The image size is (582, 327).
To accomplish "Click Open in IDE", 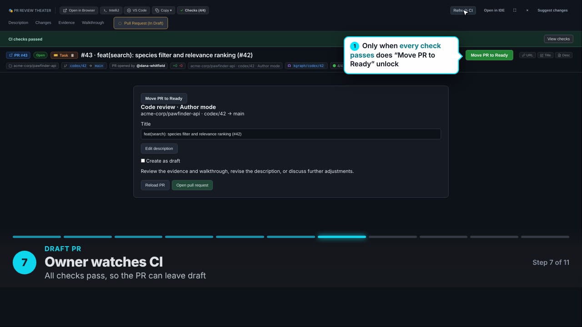I will 494,10.
